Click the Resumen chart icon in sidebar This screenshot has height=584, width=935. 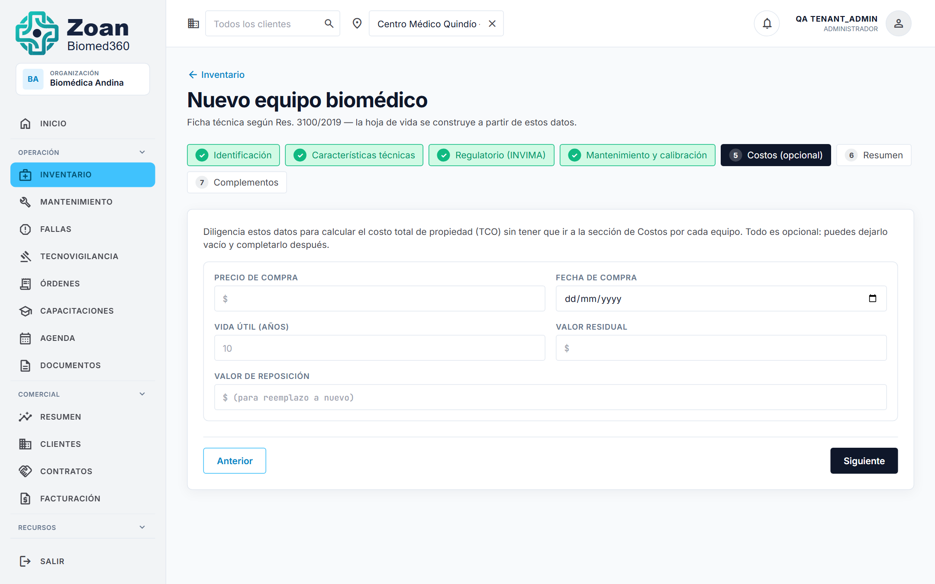click(26, 417)
